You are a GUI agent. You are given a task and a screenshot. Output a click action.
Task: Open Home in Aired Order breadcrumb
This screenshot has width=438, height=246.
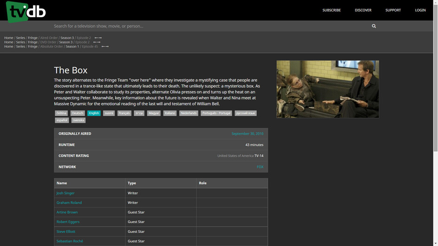9,38
